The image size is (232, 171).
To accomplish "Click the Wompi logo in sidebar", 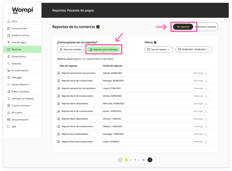I will click(22, 10).
